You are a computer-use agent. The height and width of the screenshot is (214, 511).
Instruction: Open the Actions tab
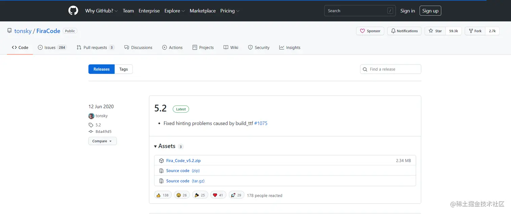[172, 48]
